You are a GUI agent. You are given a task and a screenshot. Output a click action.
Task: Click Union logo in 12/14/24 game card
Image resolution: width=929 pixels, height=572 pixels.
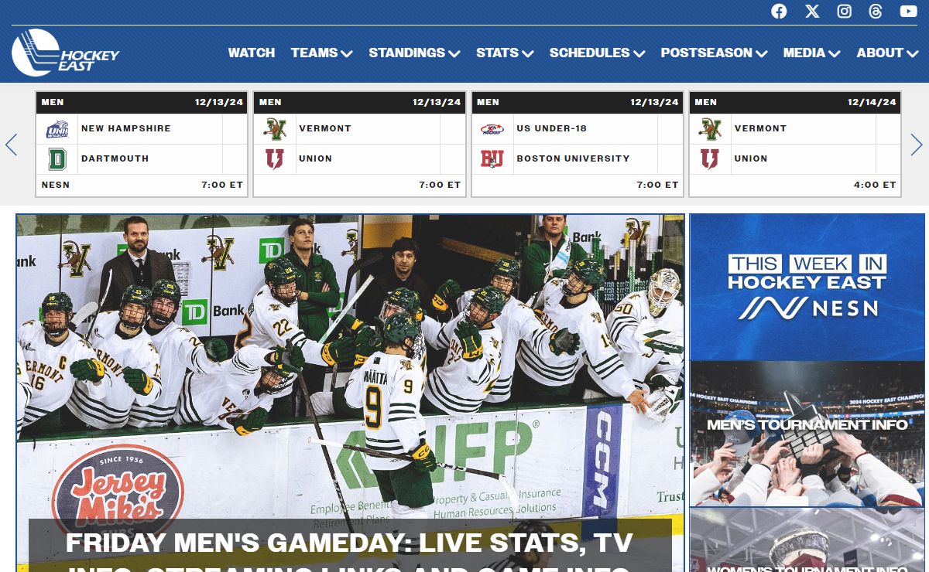pyautogui.click(x=710, y=159)
